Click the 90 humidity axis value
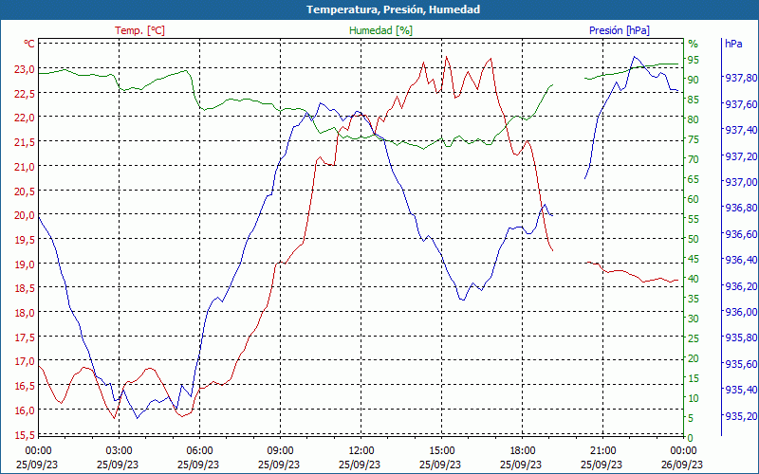 tap(694, 80)
